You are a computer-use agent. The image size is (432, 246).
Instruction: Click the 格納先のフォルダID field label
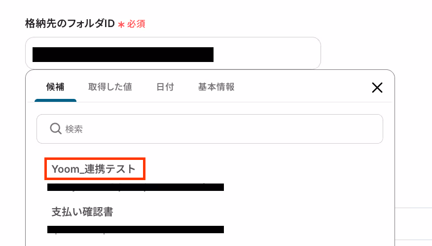[x=70, y=24]
